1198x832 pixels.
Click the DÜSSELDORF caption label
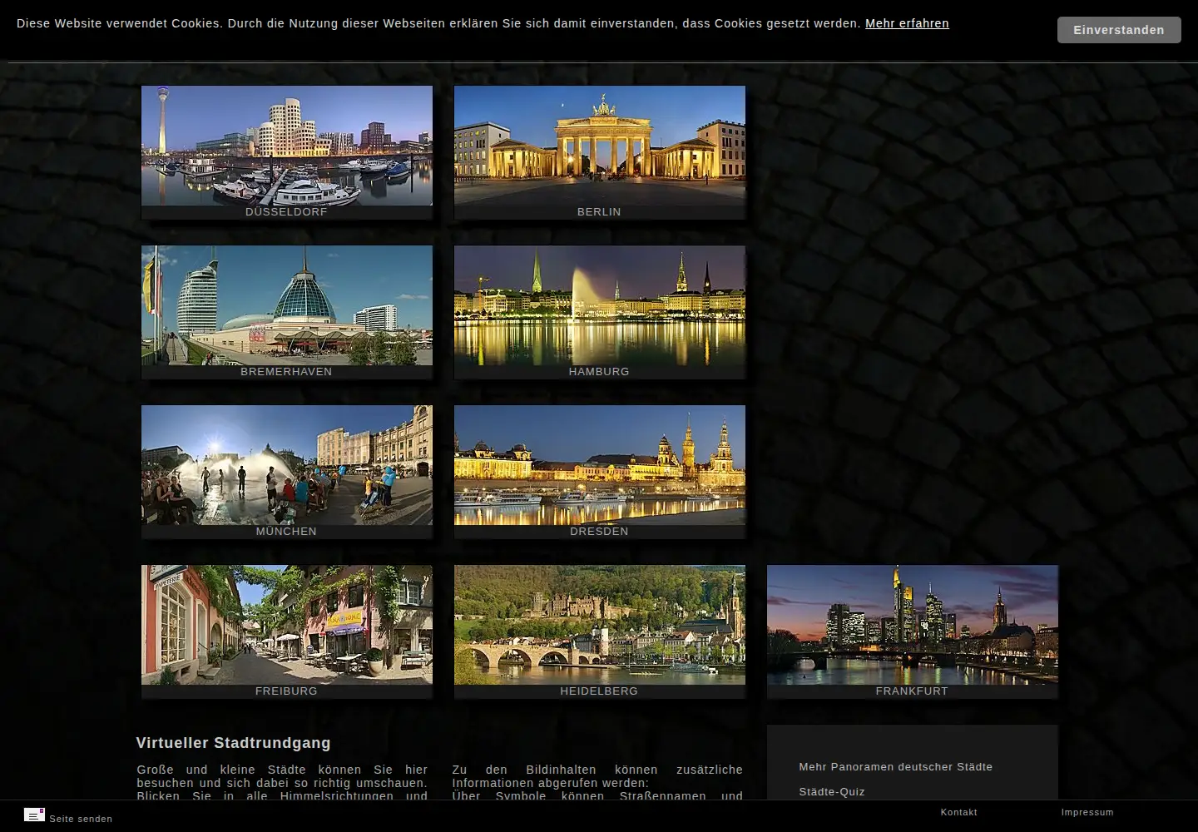(286, 211)
